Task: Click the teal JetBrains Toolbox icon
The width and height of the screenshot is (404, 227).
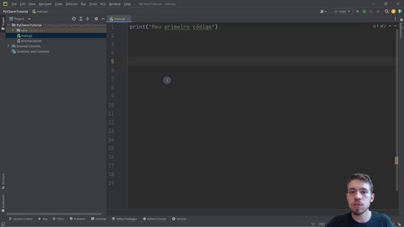Action: click(400, 11)
